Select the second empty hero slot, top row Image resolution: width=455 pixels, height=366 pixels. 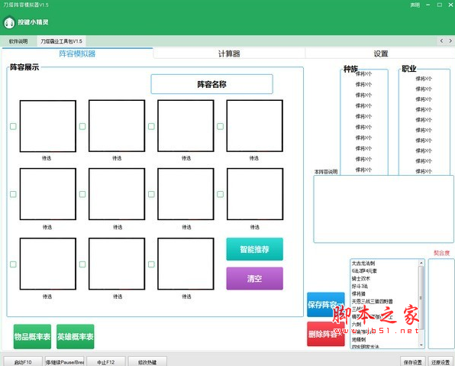pos(117,126)
